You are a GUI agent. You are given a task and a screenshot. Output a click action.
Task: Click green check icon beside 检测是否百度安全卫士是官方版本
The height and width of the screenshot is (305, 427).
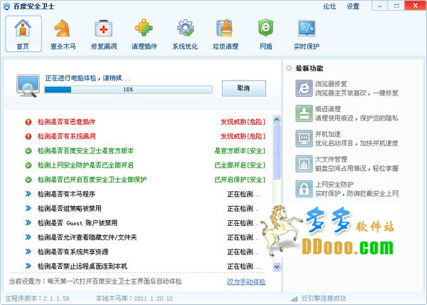coord(28,151)
